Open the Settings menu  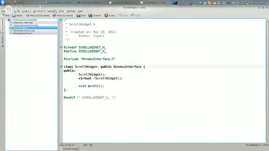tap(71, 11)
